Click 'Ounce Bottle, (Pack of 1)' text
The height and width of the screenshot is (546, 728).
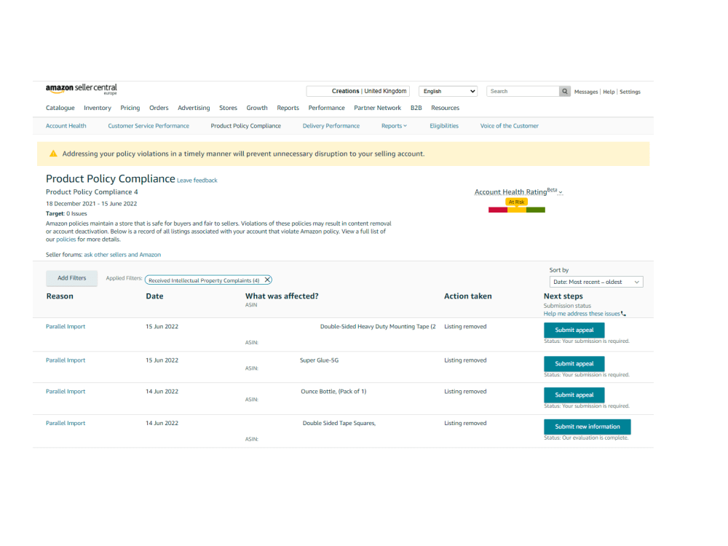coord(333,392)
